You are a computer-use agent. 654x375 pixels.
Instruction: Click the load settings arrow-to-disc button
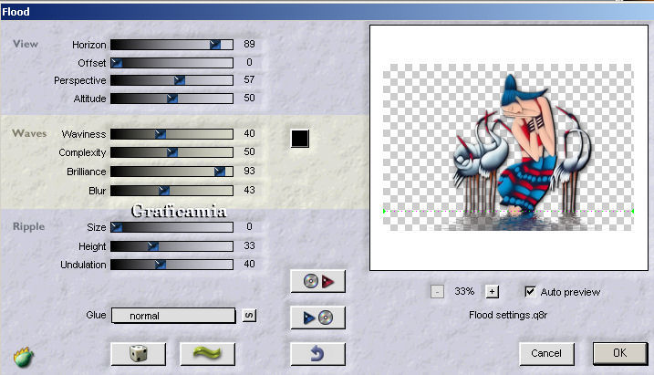(317, 318)
